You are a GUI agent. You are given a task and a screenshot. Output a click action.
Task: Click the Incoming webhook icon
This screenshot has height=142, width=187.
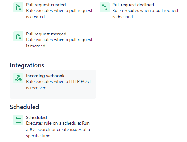click(x=18, y=78)
